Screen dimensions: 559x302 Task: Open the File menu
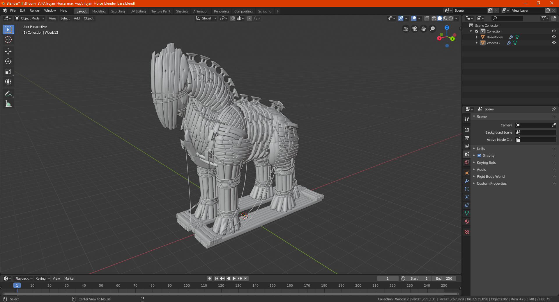pyautogui.click(x=13, y=10)
